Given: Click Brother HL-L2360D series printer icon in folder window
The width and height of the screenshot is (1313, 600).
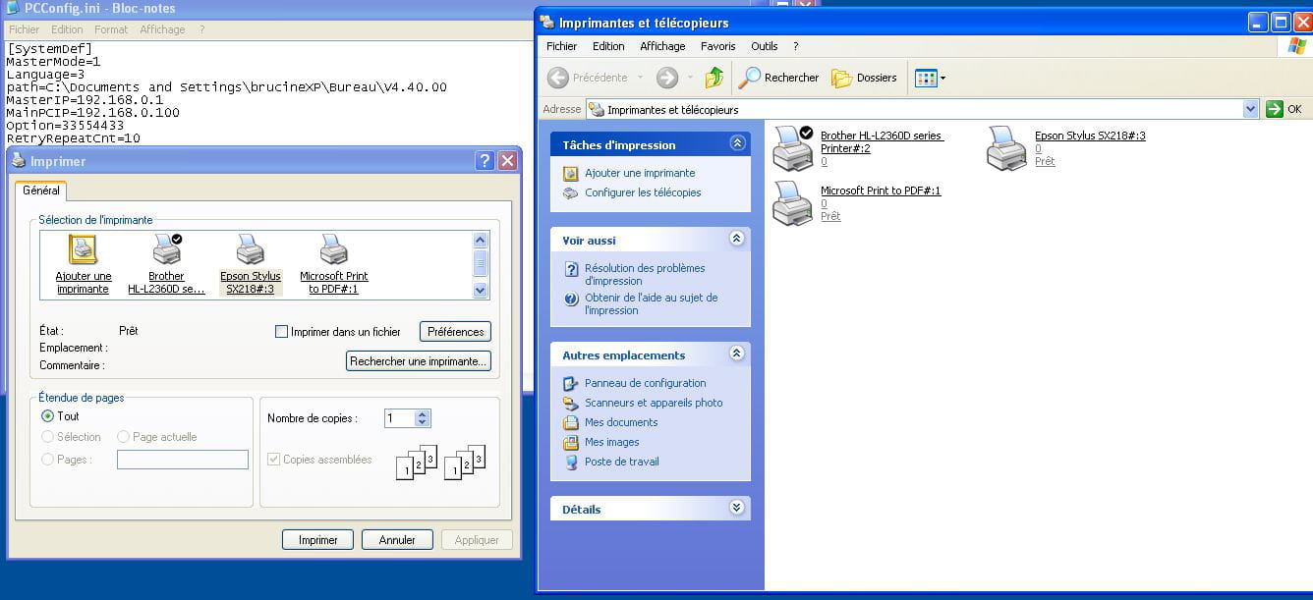Looking at the screenshot, I should pos(793,148).
